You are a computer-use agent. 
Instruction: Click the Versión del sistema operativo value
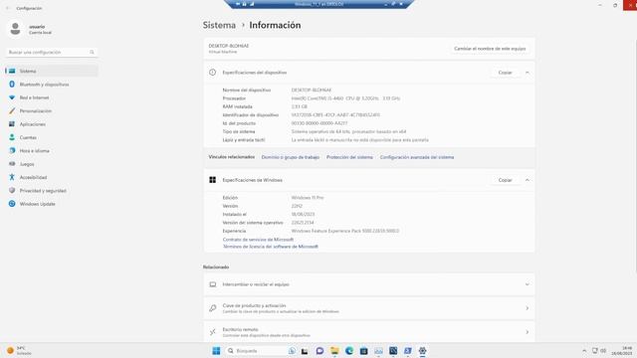pyautogui.click(x=303, y=223)
